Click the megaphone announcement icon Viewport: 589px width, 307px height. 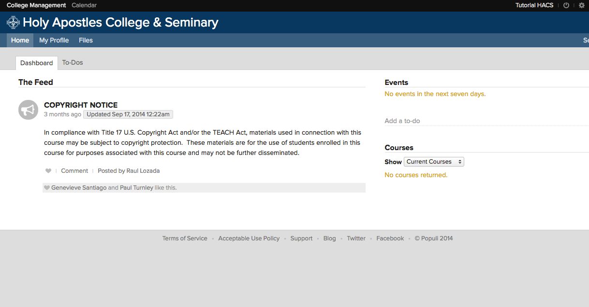coord(28,110)
